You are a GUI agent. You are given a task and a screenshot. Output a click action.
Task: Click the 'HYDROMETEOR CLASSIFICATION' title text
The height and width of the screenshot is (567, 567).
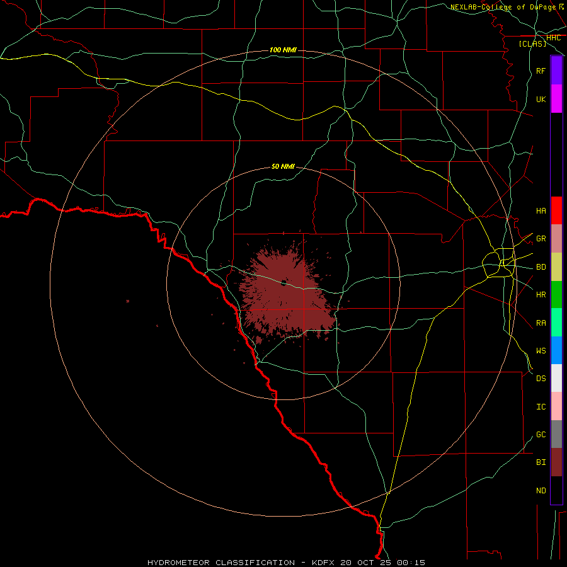click(221, 563)
